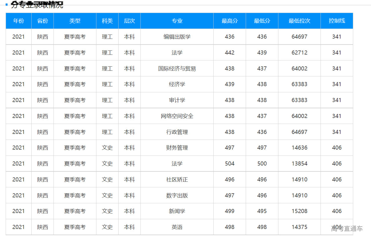Viewport: 371px width, 240px height.
Task: Click the 年份 column header
Action: [x=19, y=21]
